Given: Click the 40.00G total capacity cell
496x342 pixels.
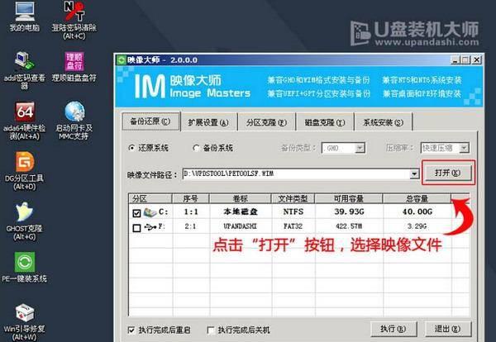Looking at the screenshot, I should point(417,211).
